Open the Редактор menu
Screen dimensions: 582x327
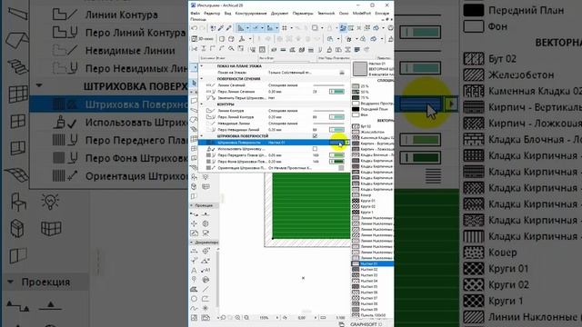212,14
